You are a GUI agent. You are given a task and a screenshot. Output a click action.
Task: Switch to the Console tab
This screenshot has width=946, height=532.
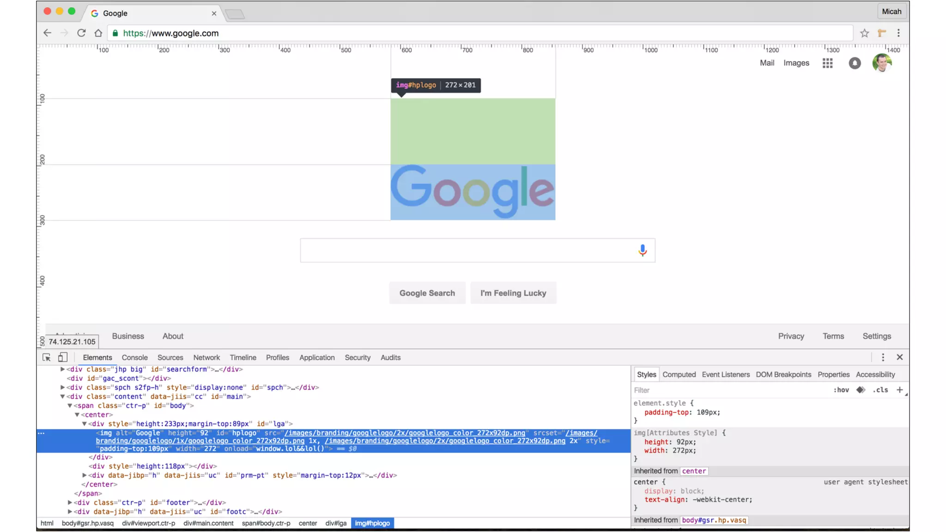click(134, 357)
